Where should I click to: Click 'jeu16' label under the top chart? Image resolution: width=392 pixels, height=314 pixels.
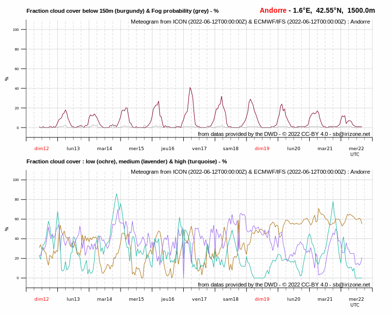(x=168, y=149)
